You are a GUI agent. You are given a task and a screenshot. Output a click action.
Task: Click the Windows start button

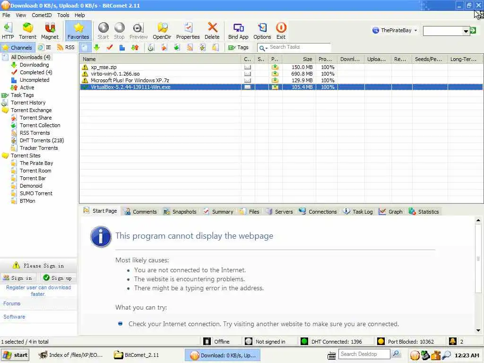[x=16, y=355]
